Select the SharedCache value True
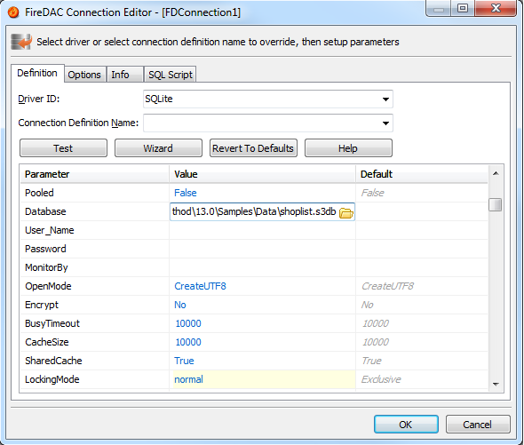The image size is (524, 445). pyautogui.click(x=184, y=361)
